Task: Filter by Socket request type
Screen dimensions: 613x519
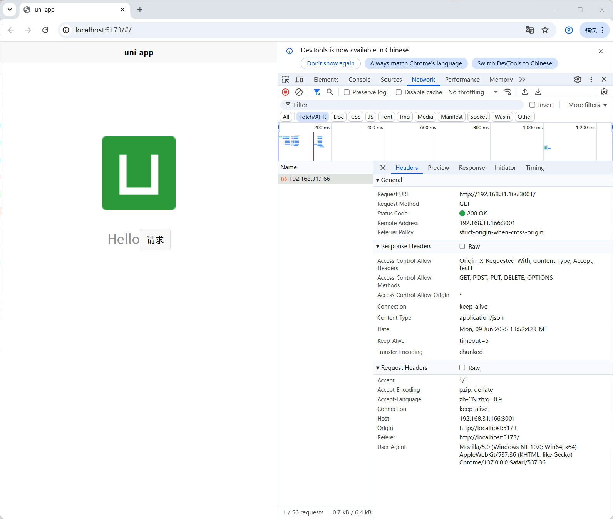Action: (x=478, y=117)
